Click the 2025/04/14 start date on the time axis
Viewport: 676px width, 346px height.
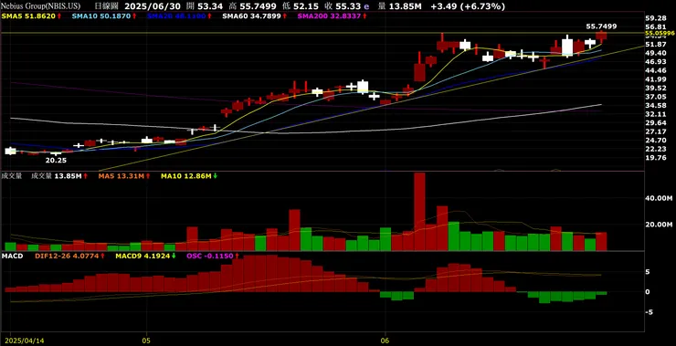pos(25,340)
